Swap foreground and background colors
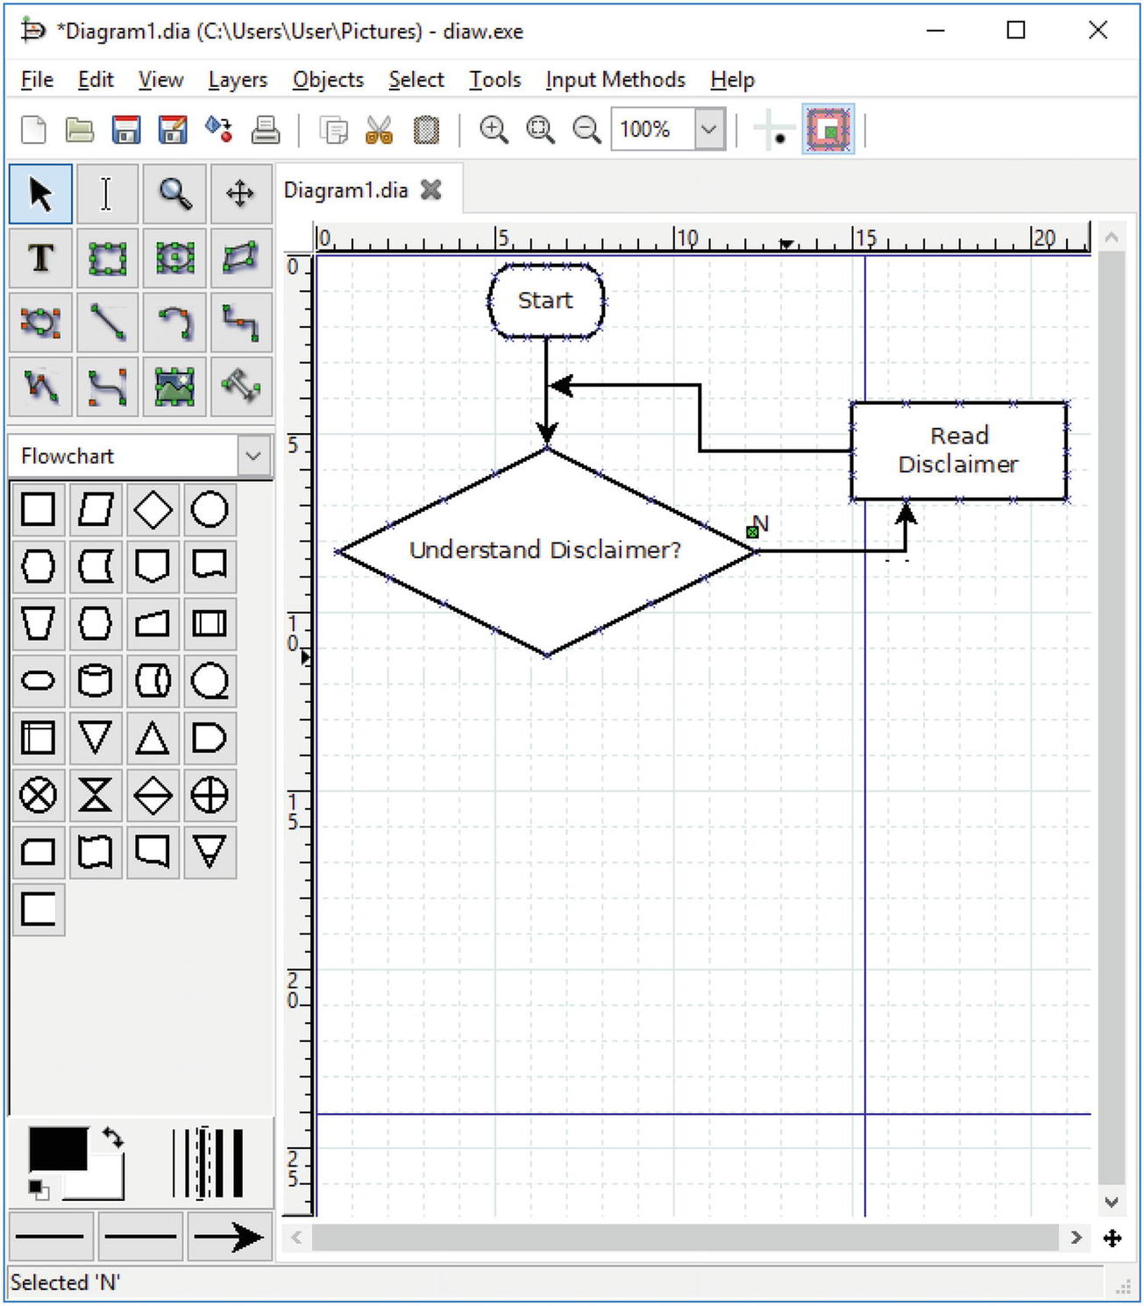 [113, 1138]
